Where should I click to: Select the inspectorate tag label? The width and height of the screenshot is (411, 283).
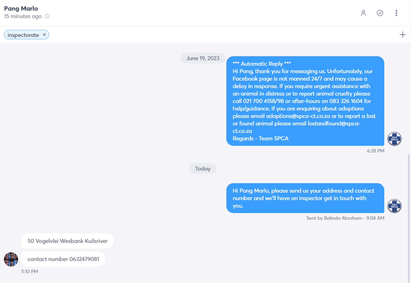tap(23, 35)
